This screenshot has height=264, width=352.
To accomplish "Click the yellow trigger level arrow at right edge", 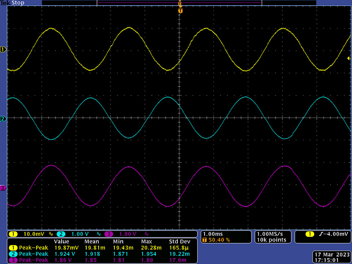I will click(348, 59).
